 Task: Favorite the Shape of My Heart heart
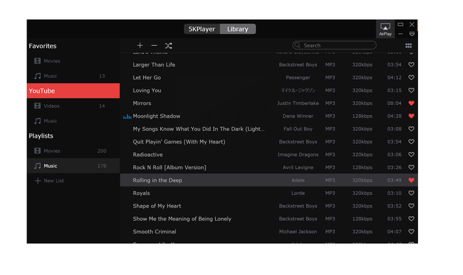411,206
